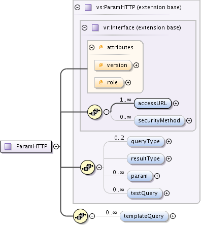
Task: Click the 'attributes' heading text
Action: [120, 47]
